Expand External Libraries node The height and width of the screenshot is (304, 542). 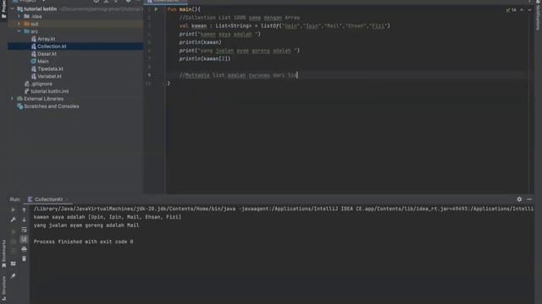pos(12,99)
